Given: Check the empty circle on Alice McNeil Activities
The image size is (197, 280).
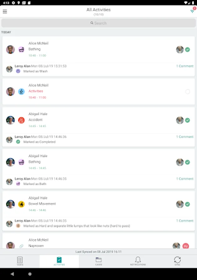Looking at the screenshot, I should 188,91.
